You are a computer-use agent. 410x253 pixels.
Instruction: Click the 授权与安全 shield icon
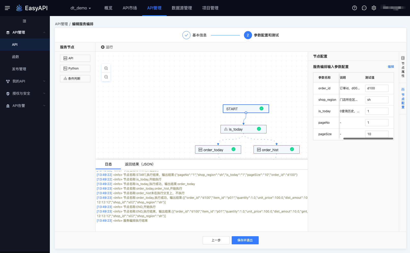pos(8,94)
